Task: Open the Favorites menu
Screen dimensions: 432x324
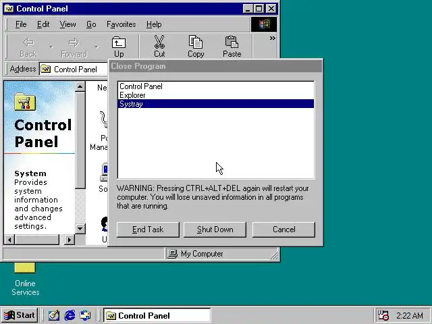Action: click(122, 24)
